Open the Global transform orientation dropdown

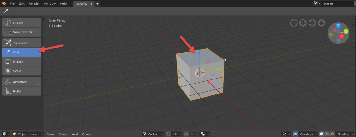pos(153,134)
